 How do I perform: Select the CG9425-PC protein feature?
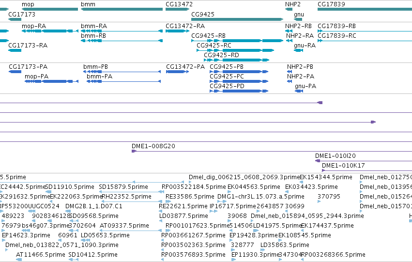click(x=239, y=81)
